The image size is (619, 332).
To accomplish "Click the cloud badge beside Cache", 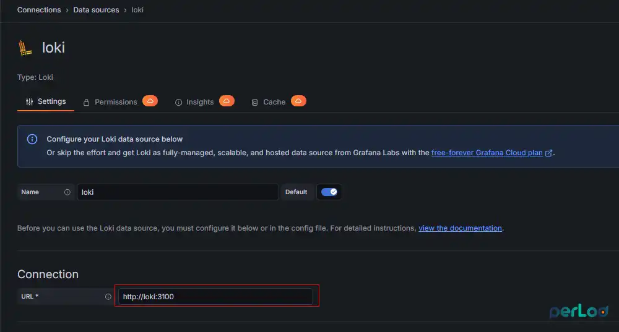I will coord(298,101).
